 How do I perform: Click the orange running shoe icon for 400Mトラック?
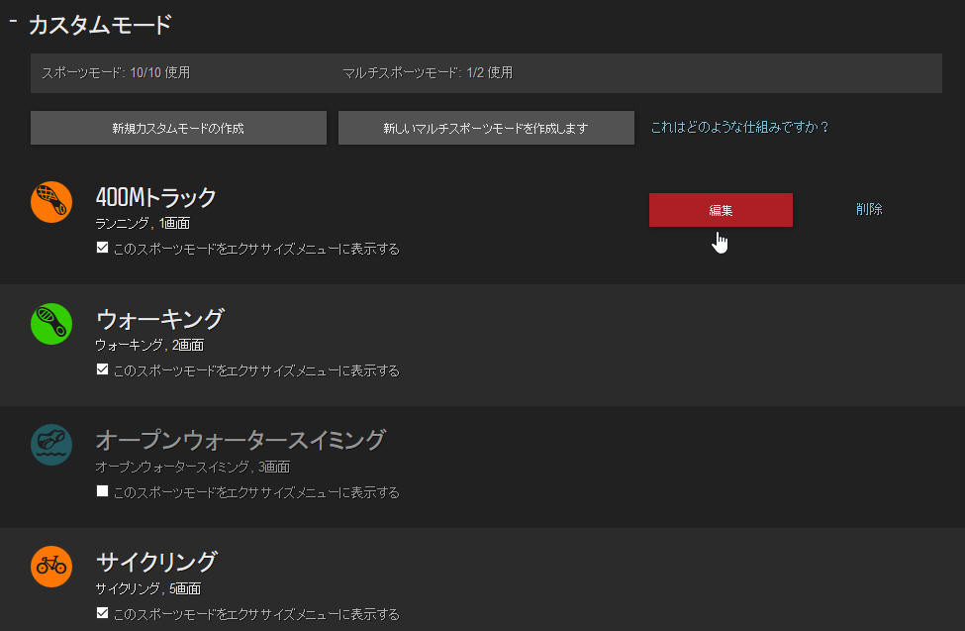(51, 202)
